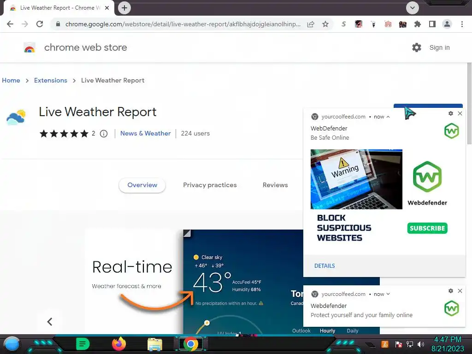
Task: Bookmark this page with the star icon
Action: coord(325,24)
